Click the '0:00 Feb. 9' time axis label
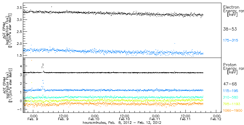Viewport: 244px width, 125px height. (x=33, y=118)
